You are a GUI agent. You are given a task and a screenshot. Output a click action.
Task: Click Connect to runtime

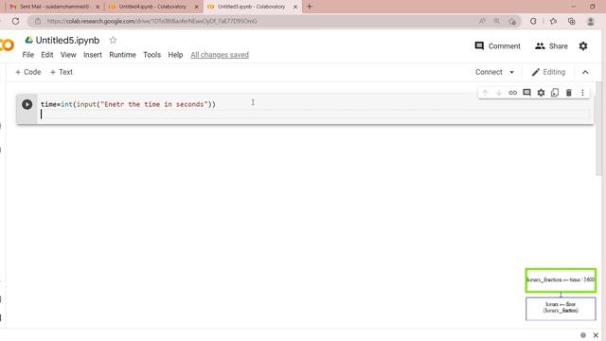pyautogui.click(x=489, y=72)
